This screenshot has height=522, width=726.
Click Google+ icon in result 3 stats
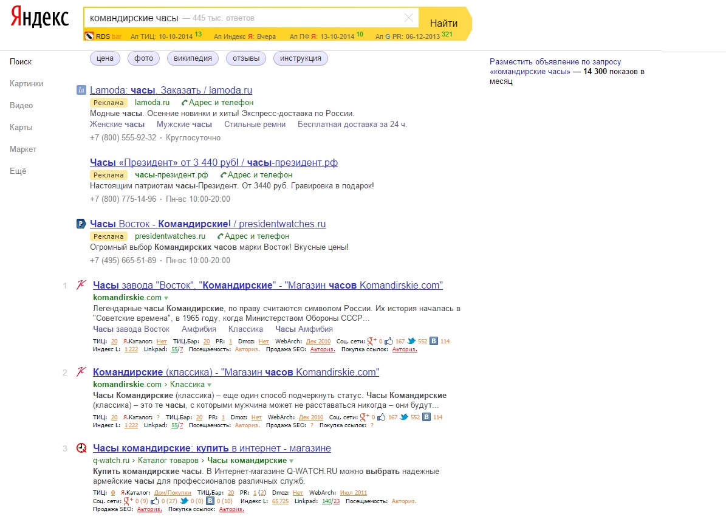tap(128, 501)
